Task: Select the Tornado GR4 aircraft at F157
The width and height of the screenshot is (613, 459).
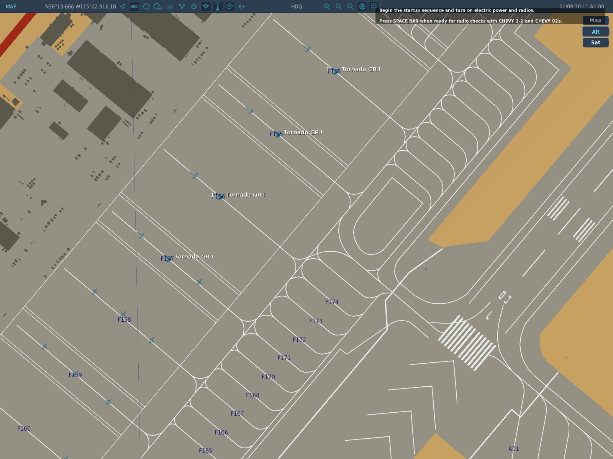Action: point(169,259)
